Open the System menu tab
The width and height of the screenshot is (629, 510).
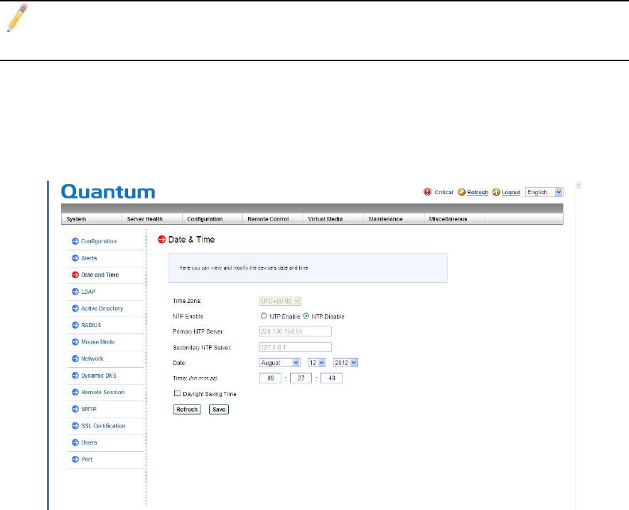click(x=92, y=219)
